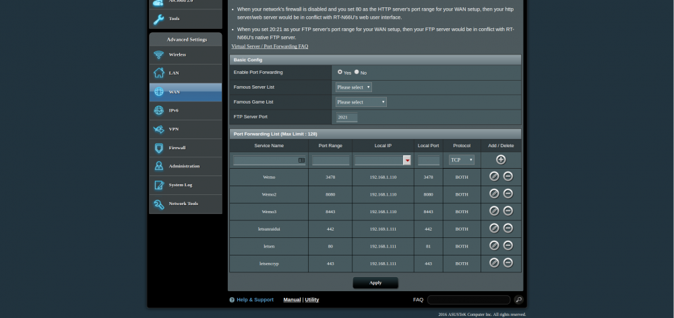Delete the letsunraidui forwarding rule
This screenshot has height=318, width=674.
pyautogui.click(x=508, y=228)
